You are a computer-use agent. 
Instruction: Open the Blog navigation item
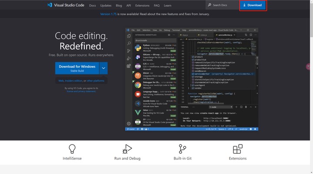119,6
